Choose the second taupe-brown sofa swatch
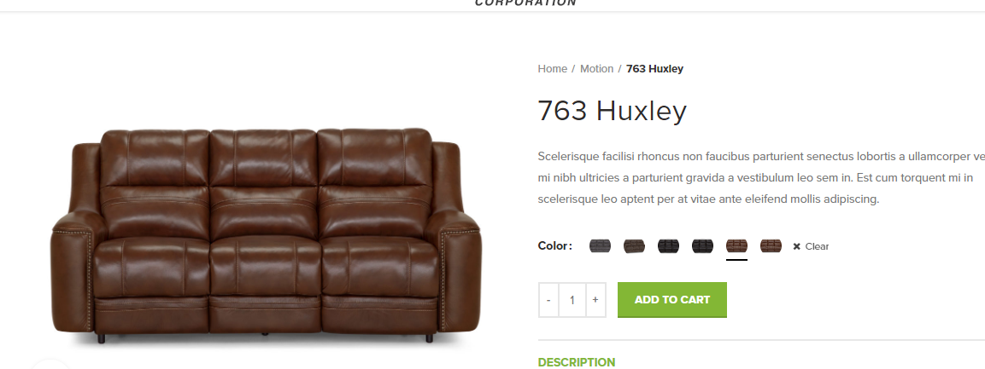This screenshot has height=369, width=985. point(634,246)
